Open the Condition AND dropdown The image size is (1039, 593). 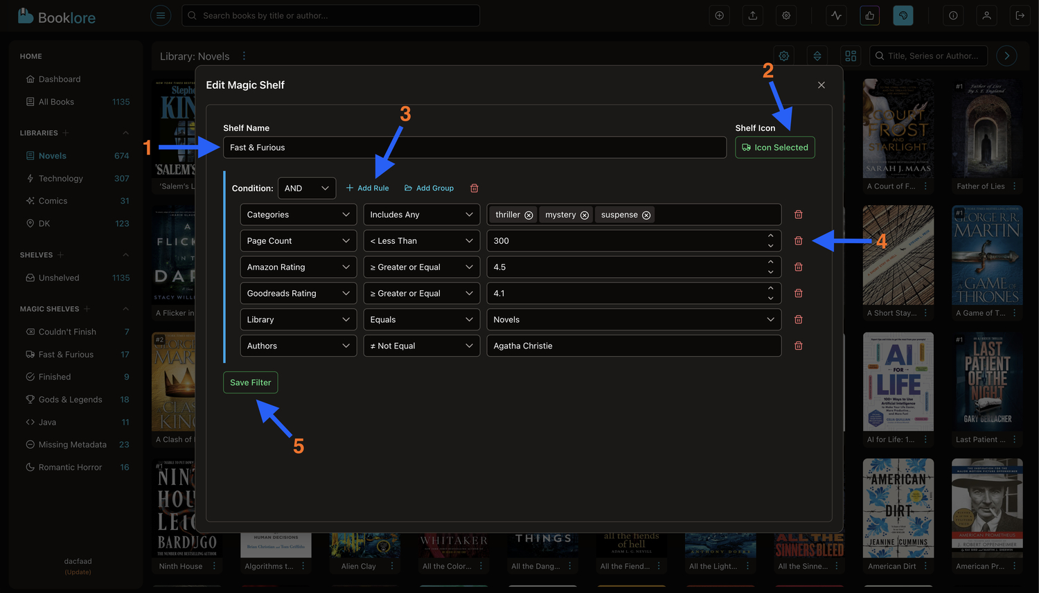[306, 188]
